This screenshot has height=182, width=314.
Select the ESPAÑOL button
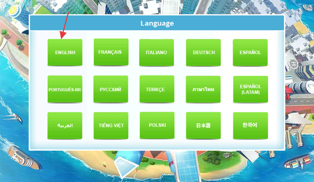click(250, 52)
